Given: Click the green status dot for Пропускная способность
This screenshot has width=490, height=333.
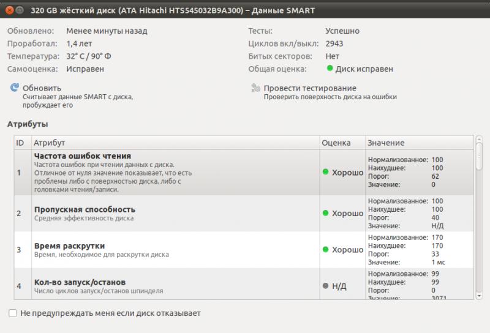Looking at the screenshot, I should pyautogui.click(x=326, y=213).
